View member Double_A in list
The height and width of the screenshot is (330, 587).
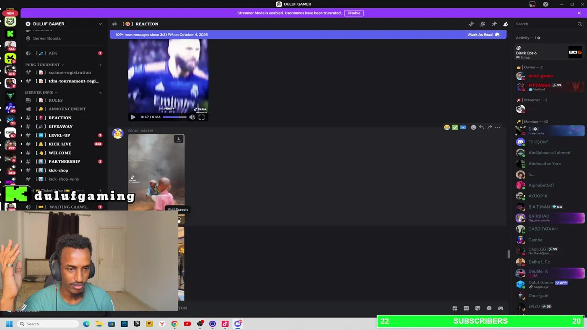click(x=549, y=273)
